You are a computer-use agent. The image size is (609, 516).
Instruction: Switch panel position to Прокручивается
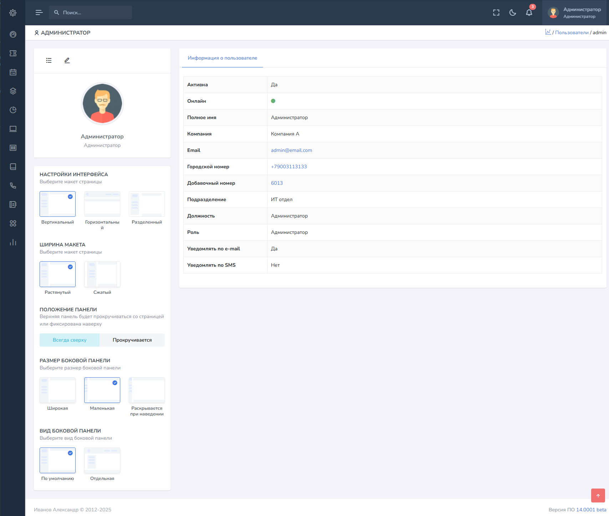click(x=132, y=340)
